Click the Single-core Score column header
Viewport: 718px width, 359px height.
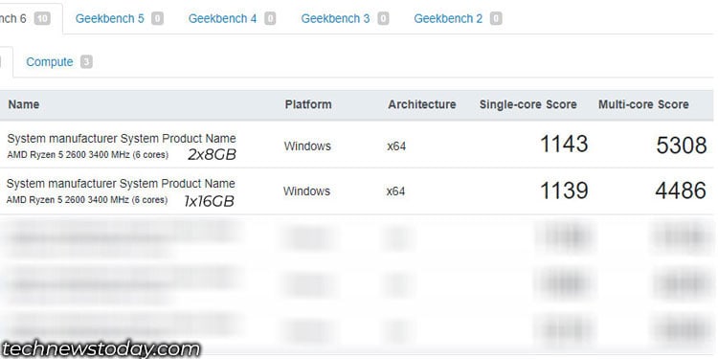pyautogui.click(x=527, y=104)
